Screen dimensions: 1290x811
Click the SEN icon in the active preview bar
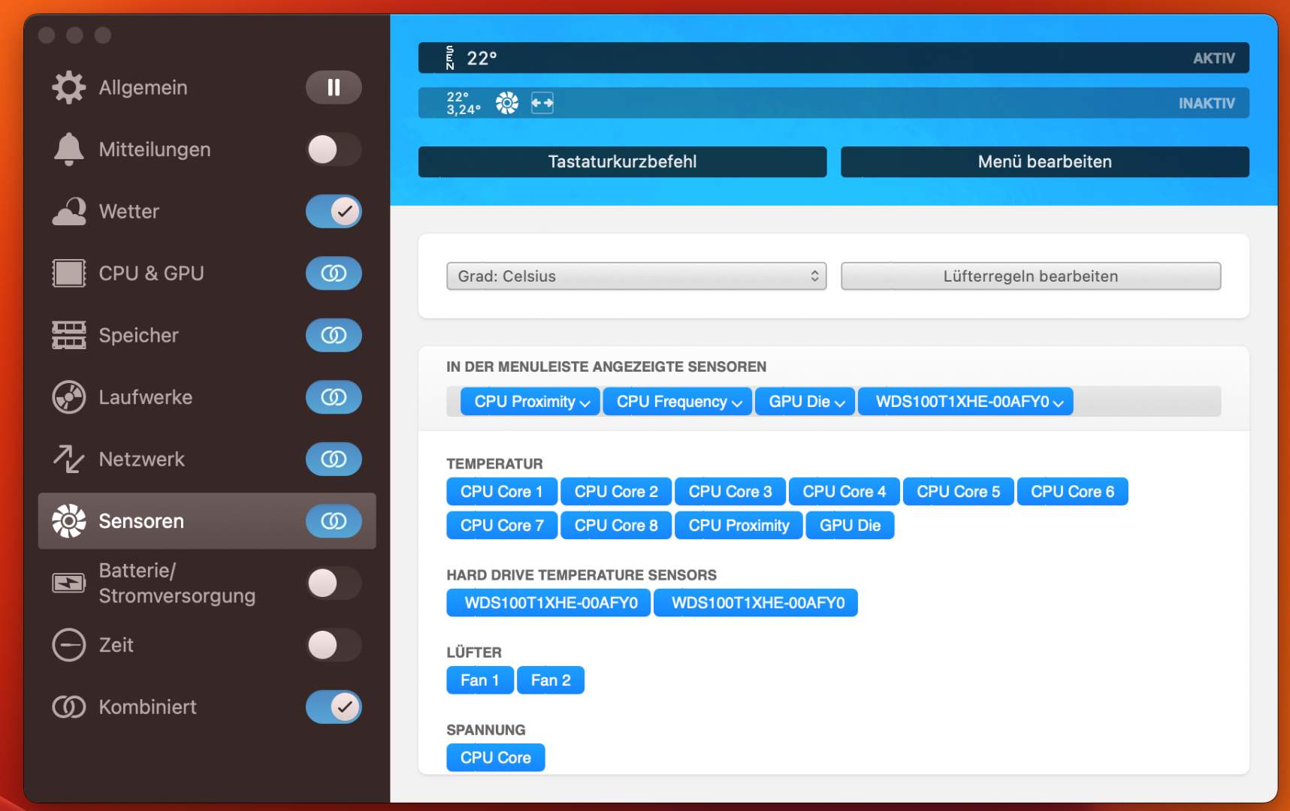pyautogui.click(x=450, y=58)
